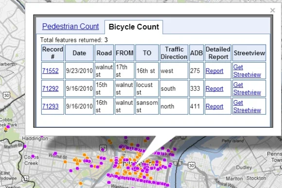282x188 pixels.
Task: Close the info popup with the X
Action: [x=272, y=10]
